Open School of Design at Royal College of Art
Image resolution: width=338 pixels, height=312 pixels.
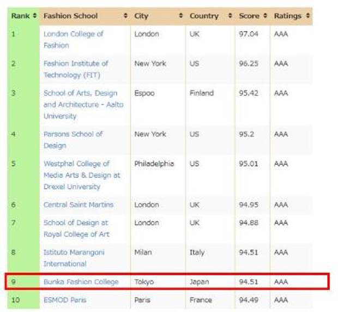(76, 229)
